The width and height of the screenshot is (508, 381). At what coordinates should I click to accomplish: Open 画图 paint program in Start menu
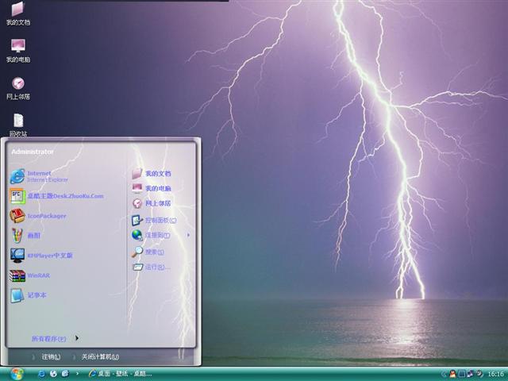pyautogui.click(x=25, y=236)
